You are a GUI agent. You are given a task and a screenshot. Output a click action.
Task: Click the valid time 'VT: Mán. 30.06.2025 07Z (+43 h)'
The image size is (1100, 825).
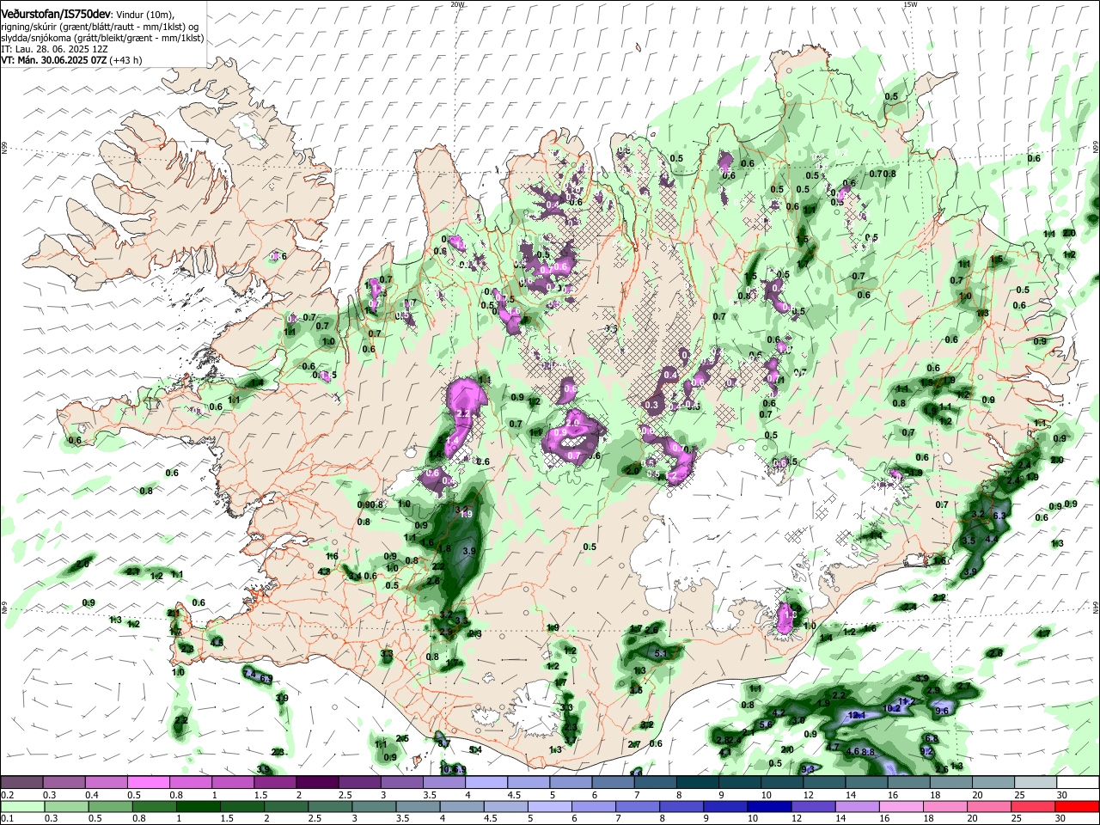tap(71, 61)
